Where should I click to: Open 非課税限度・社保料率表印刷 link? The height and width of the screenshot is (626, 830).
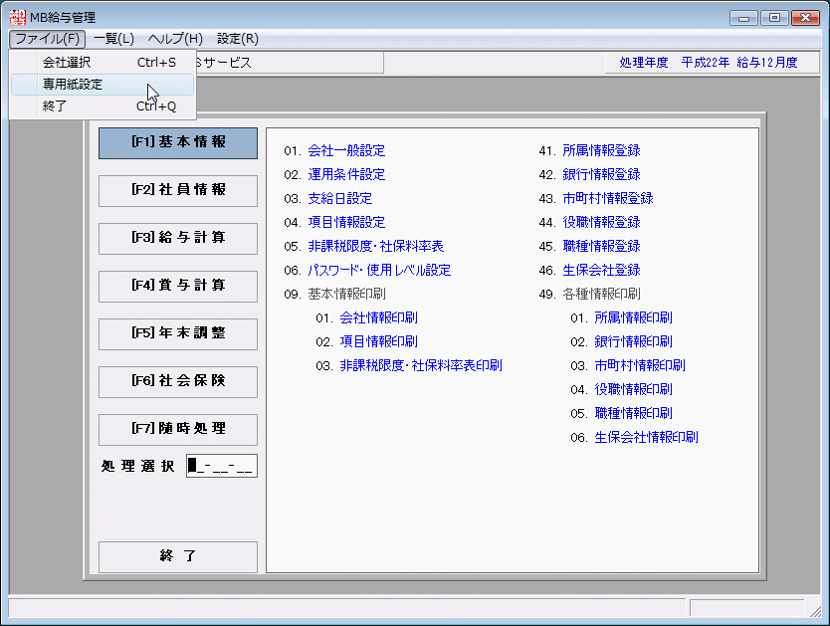(421, 365)
